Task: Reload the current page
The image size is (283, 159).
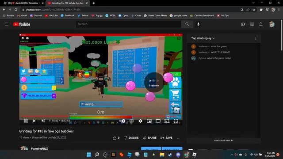Action: click(16, 10)
